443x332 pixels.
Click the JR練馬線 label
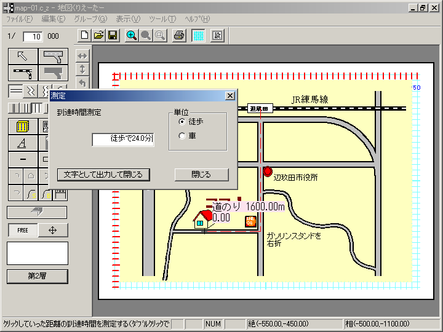point(309,100)
